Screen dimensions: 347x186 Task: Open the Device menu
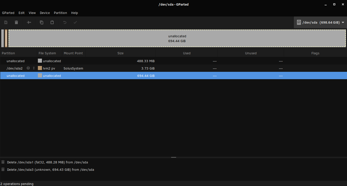[45, 13]
